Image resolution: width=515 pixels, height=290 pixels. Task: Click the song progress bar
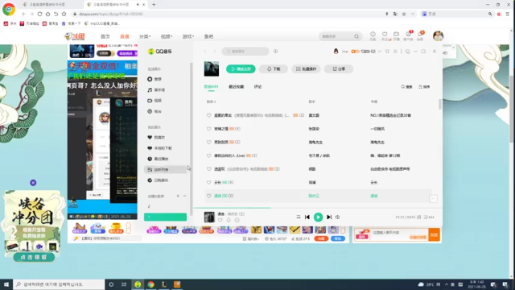[x=318, y=208]
